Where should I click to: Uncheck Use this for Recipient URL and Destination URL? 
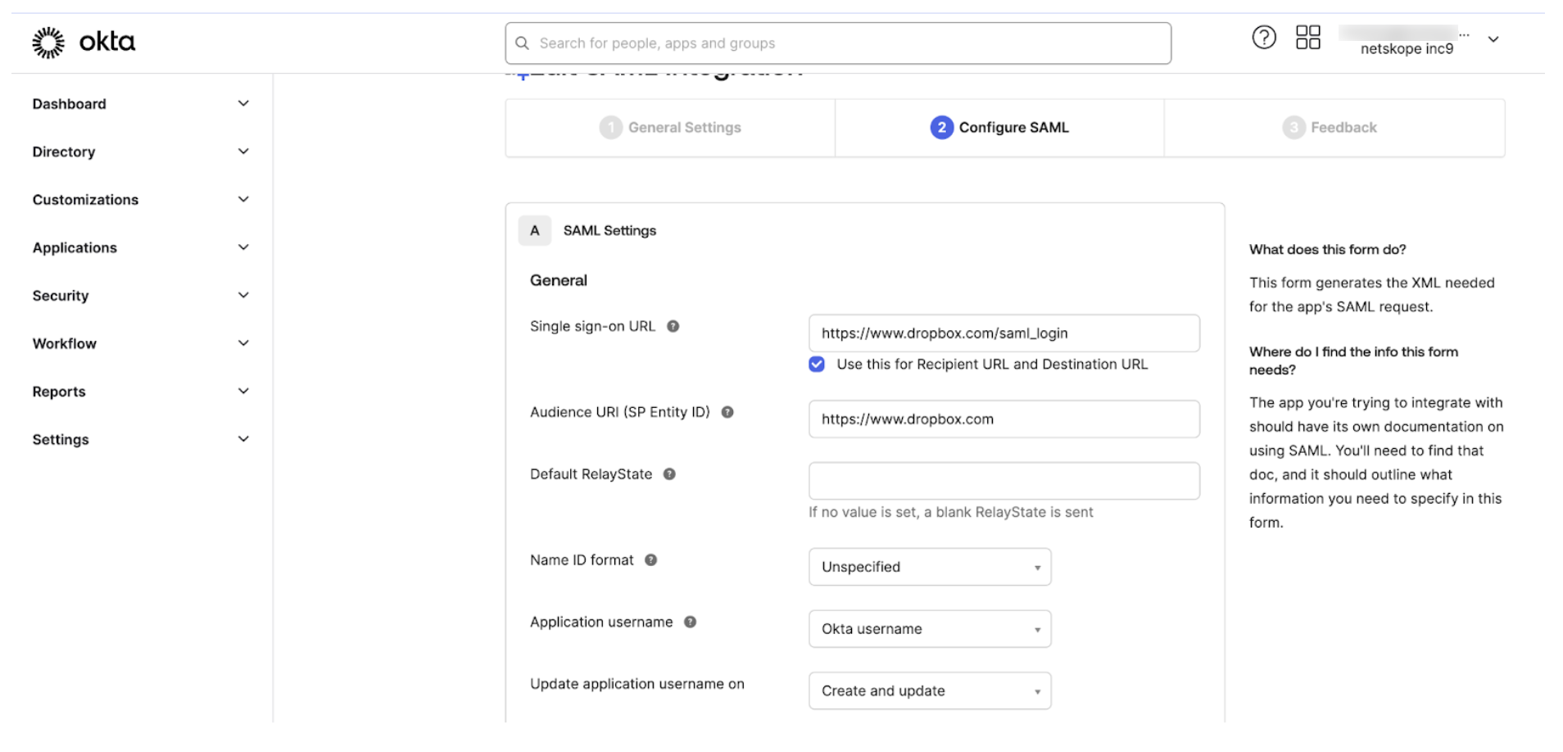click(817, 364)
